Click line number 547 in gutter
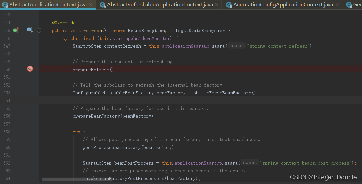This screenshot has width=362, height=184. pyautogui.click(x=7, y=46)
